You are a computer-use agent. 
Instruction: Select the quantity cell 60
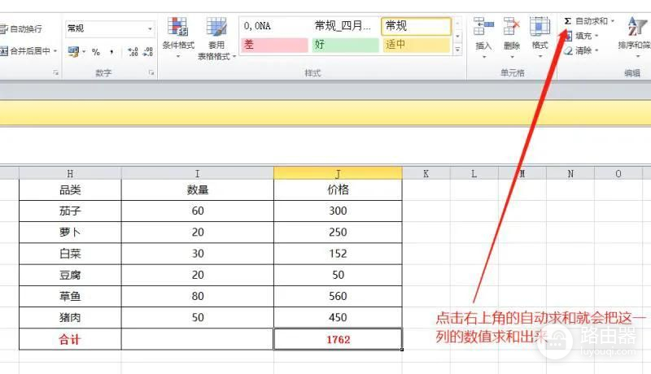[197, 211]
